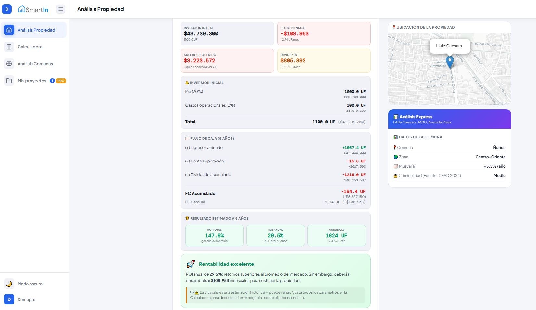Click the ROI Total 147.6% card
This screenshot has height=310, width=536.
[215, 235]
